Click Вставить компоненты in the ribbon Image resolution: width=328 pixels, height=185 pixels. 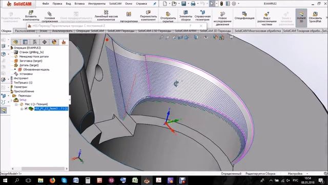tap(31, 15)
